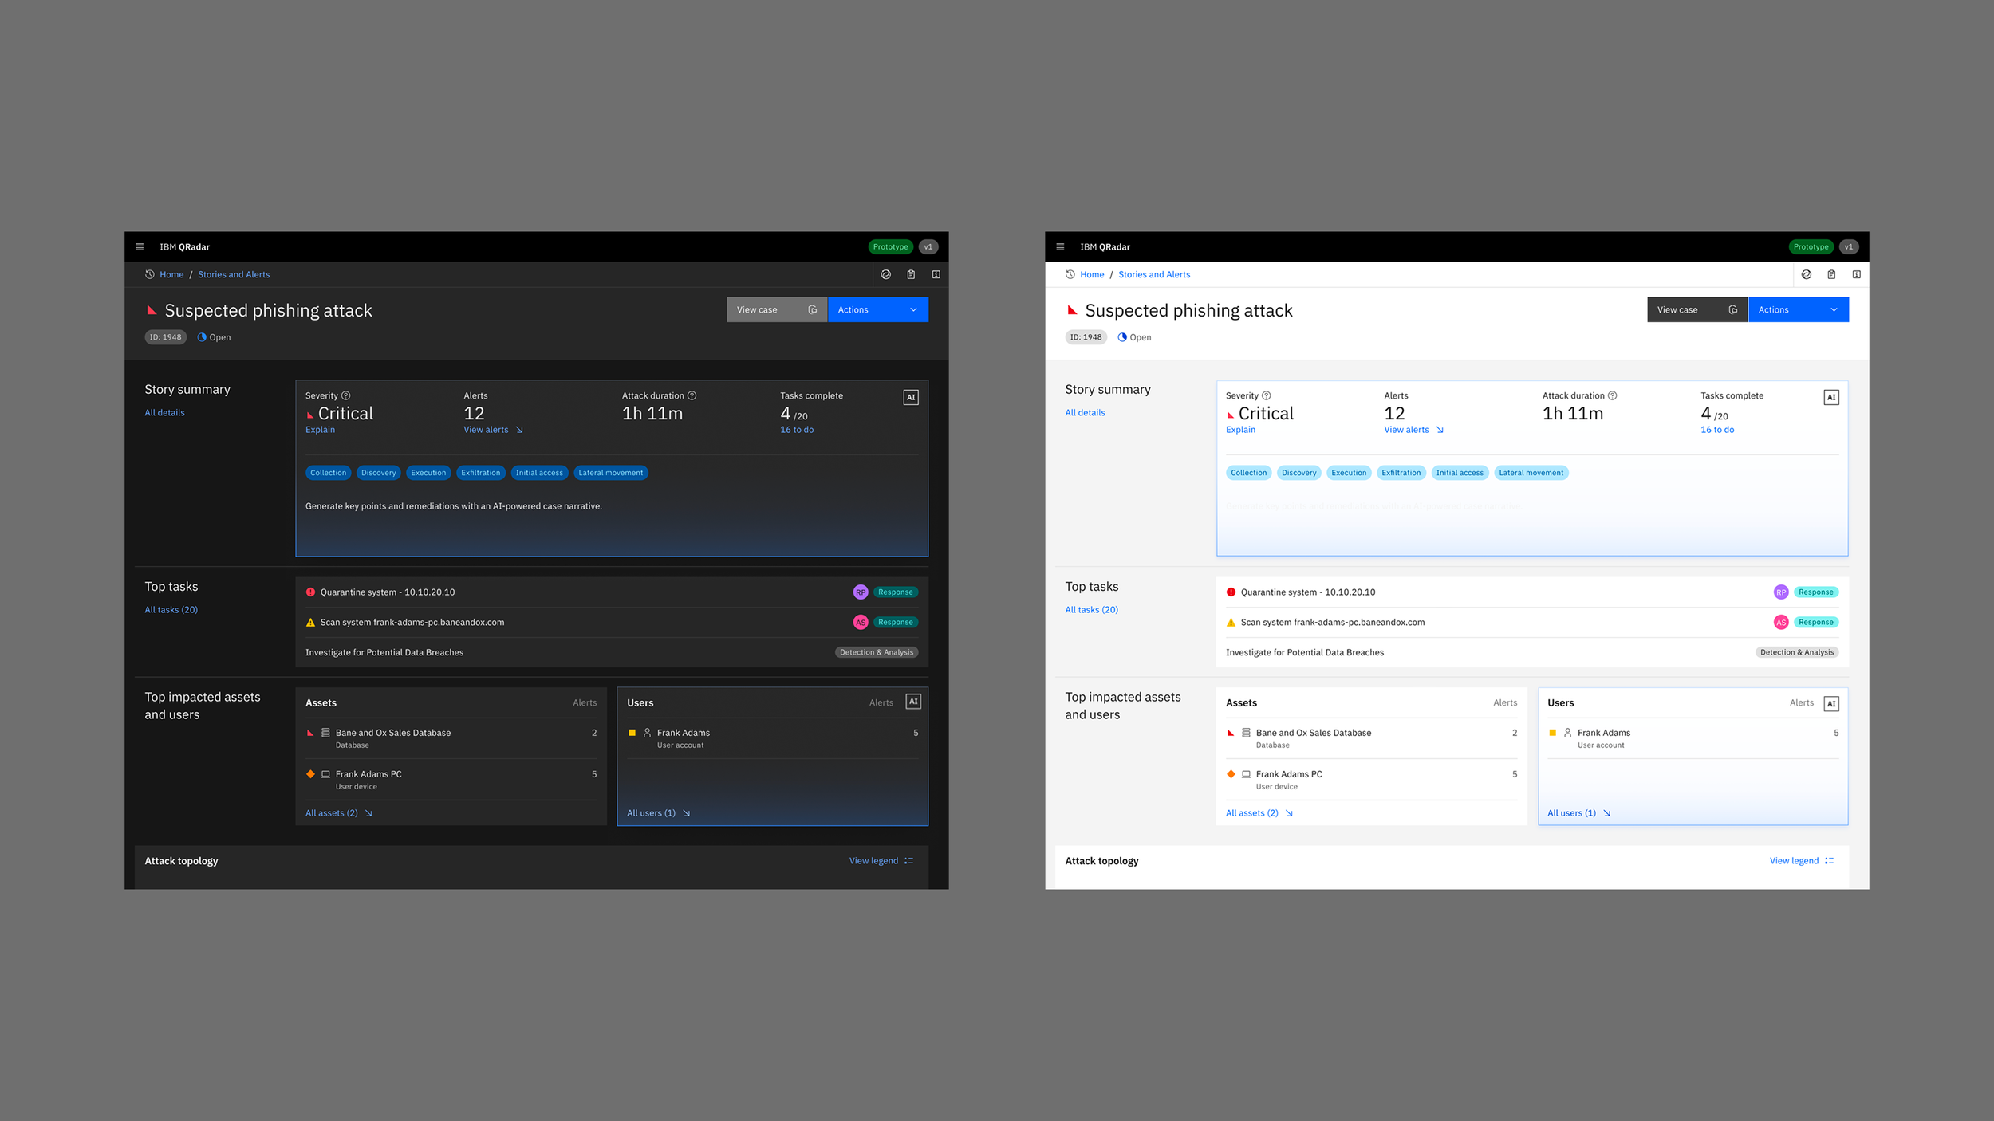Toggle the side panel icon in light window toolbar
1994x1121 pixels.
click(1857, 274)
